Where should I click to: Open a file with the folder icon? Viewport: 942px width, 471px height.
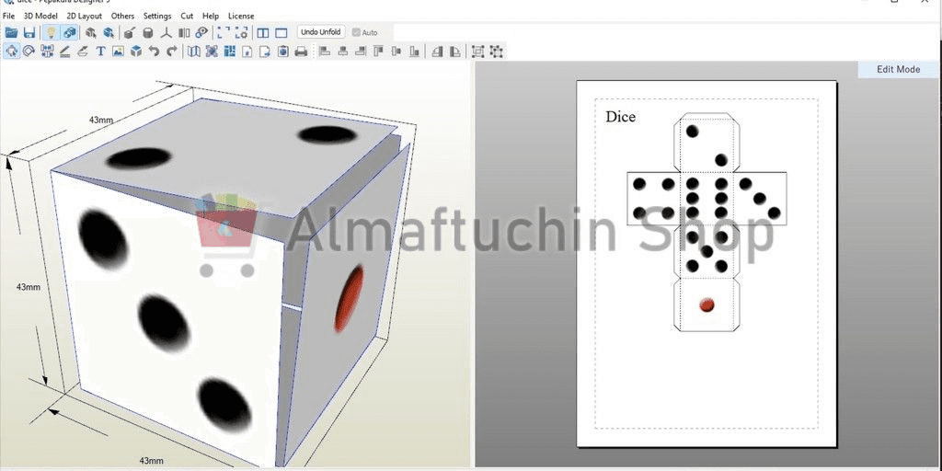pyautogui.click(x=11, y=32)
